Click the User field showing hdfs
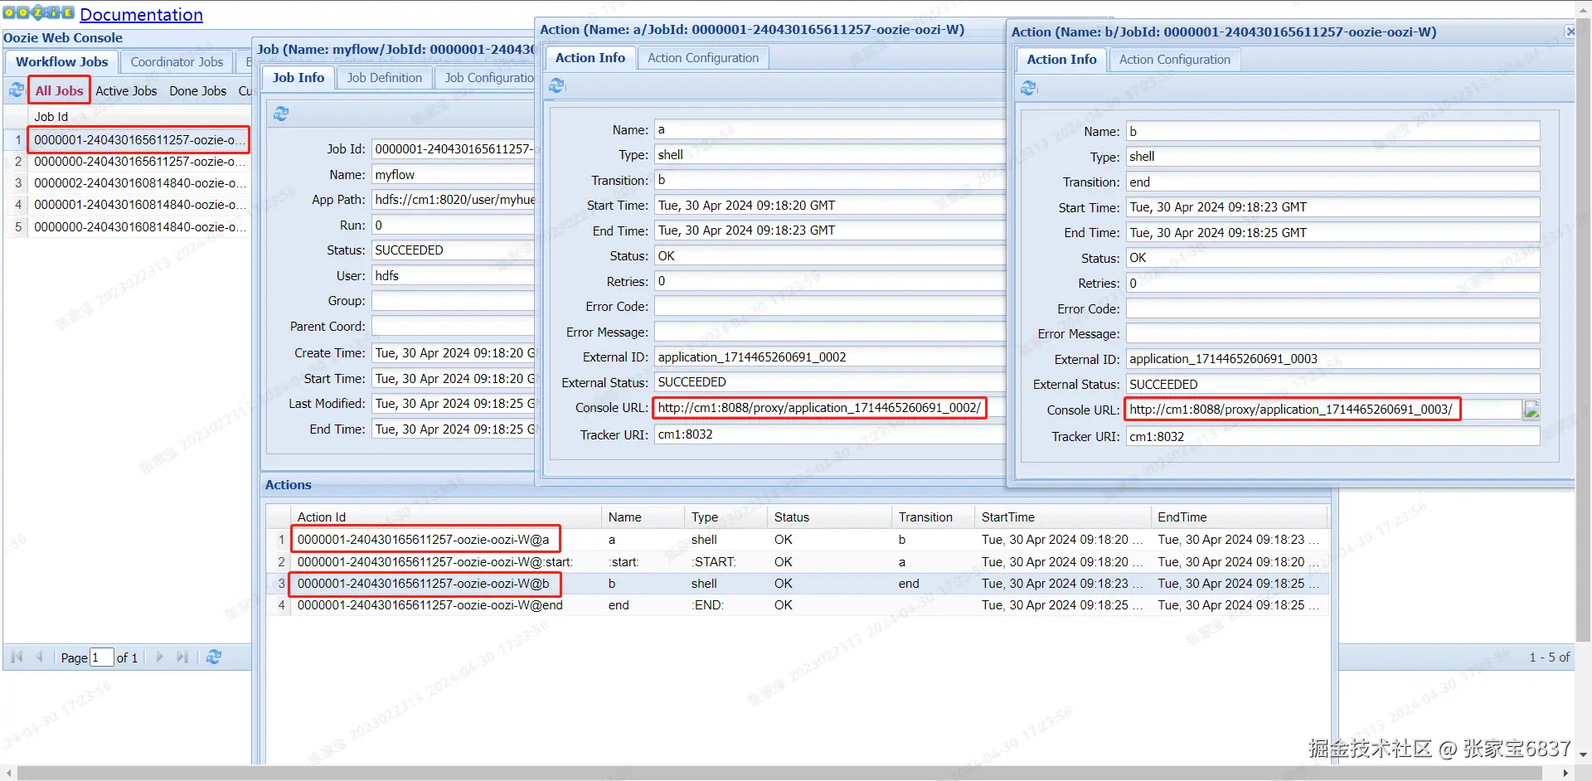 click(453, 275)
